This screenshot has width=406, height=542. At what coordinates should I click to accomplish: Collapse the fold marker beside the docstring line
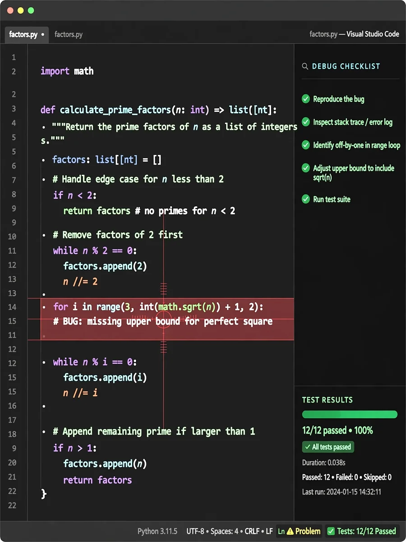43,128
